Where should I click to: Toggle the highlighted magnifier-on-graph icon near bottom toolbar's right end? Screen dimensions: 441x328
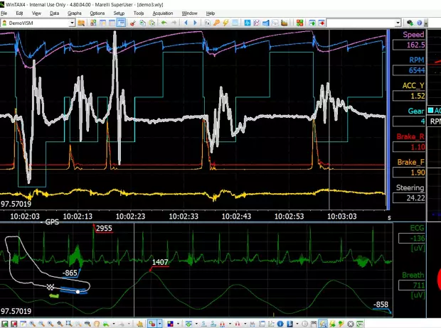(323, 324)
